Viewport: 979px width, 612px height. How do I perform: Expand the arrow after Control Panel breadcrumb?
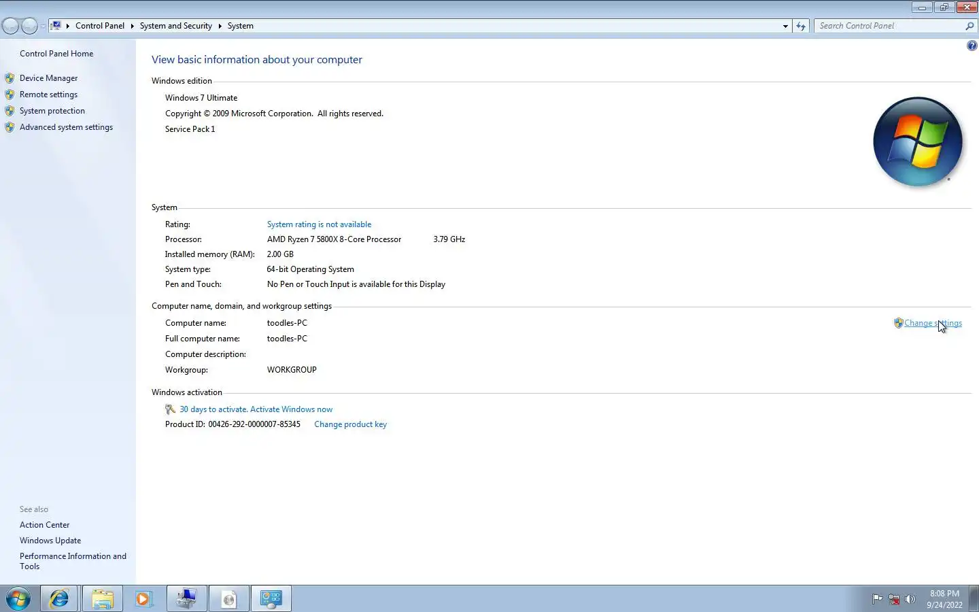[x=132, y=26]
